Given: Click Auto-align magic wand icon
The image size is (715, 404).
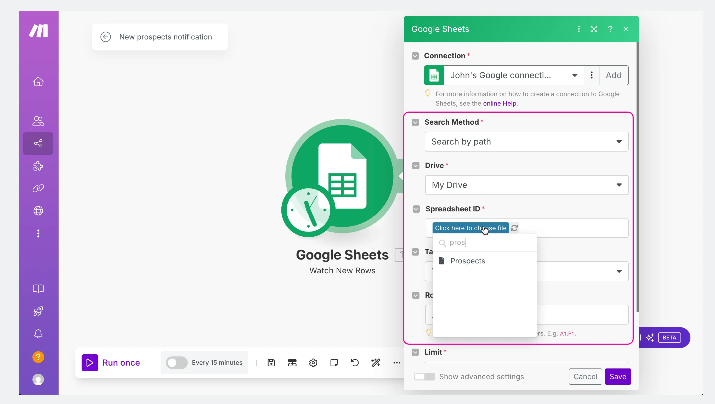Looking at the screenshot, I should pyautogui.click(x=376, y=363).
